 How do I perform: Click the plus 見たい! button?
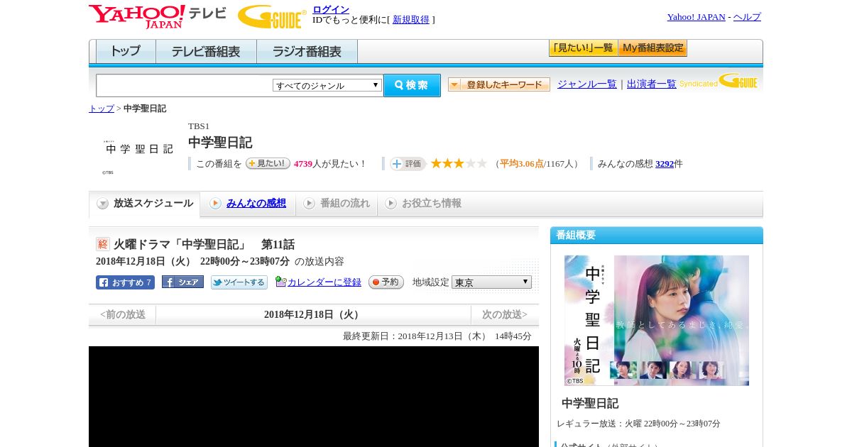(268, 163)
